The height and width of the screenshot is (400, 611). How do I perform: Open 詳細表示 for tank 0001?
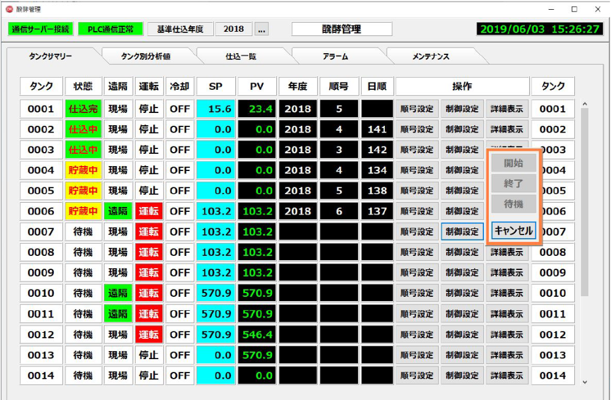pyautogui.click(x=507, y=109)
